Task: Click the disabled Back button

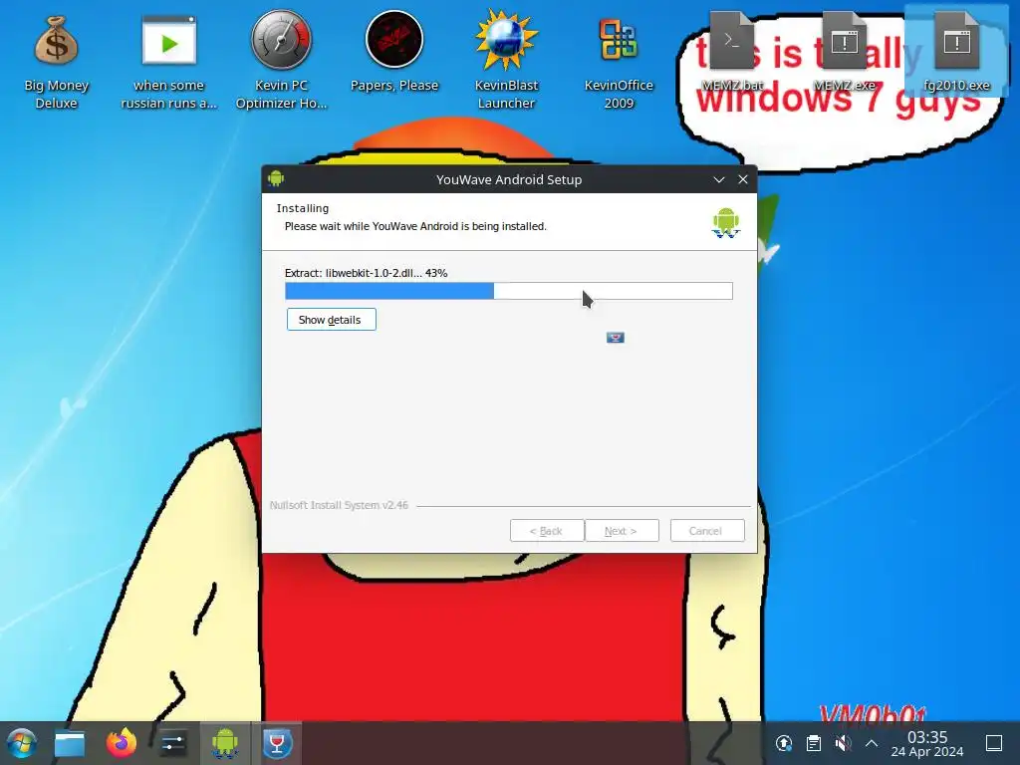Action: [547, 530]
